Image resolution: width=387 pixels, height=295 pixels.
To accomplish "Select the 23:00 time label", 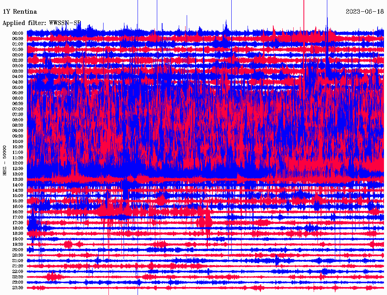I will coord(18,283).
